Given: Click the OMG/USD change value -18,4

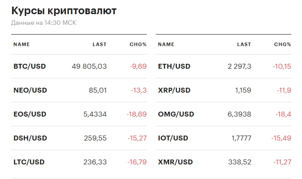Looking at the screenshot, I should click(x=283, y=114).
